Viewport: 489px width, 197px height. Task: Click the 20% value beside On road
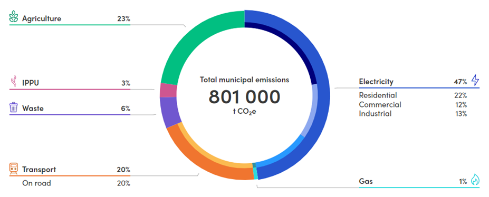click(x=124, y=183)
